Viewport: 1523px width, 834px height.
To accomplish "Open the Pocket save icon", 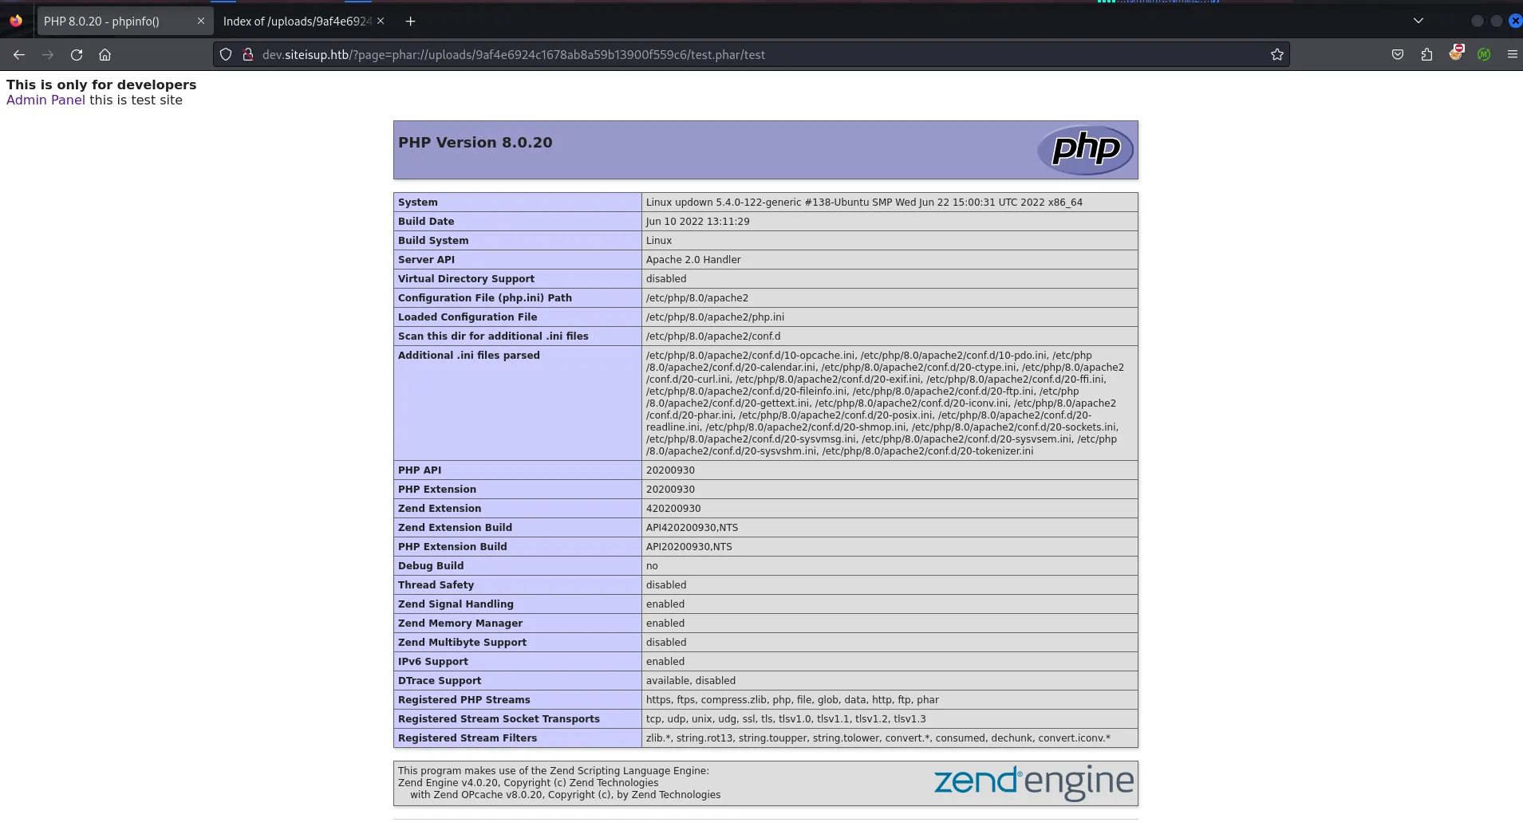I will click(1398, 55).
